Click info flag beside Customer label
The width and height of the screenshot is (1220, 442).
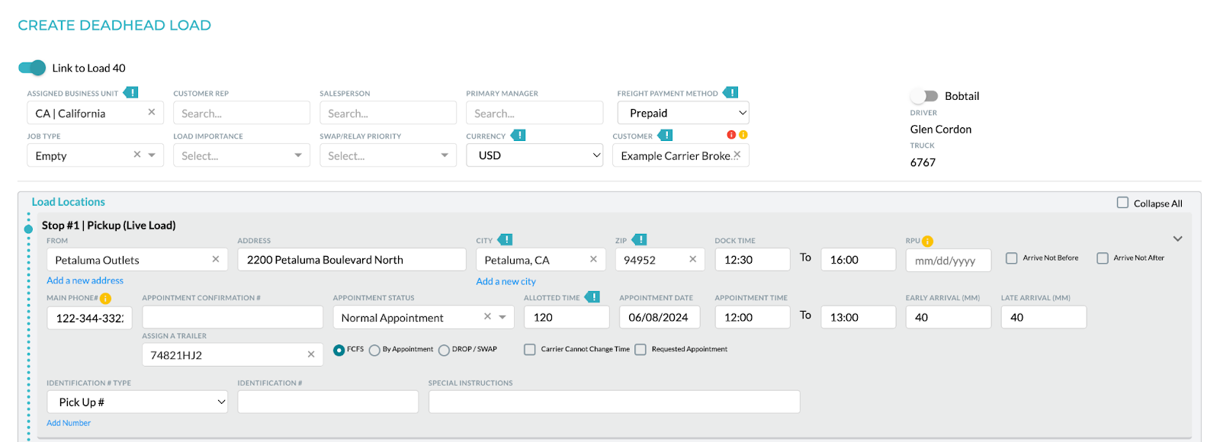665,136
